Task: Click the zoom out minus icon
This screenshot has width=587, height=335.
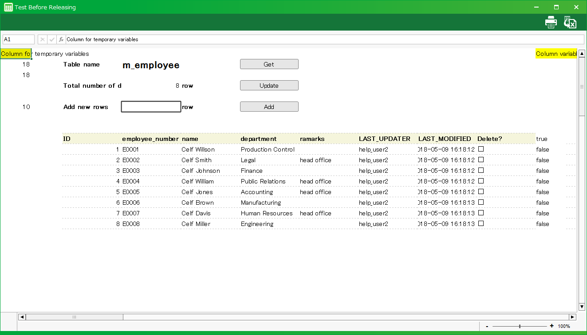Action: [487, 326]
